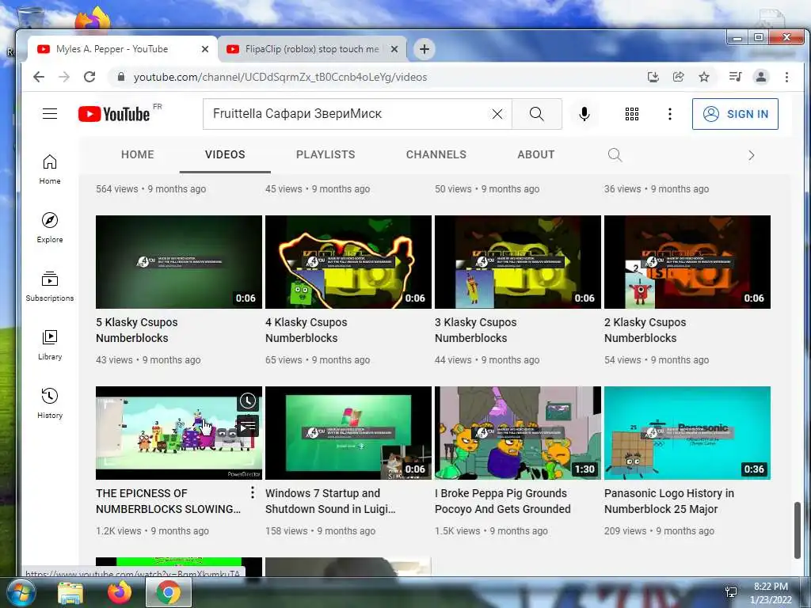Open I Broke Peppa Pig Grounds title
Image resolution: width=811 pixels, height=608 pixels.
502,501
